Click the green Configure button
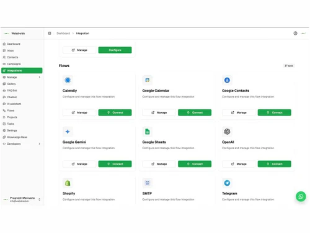The height and width of the screenshot is (233, 310). point(115,50)
